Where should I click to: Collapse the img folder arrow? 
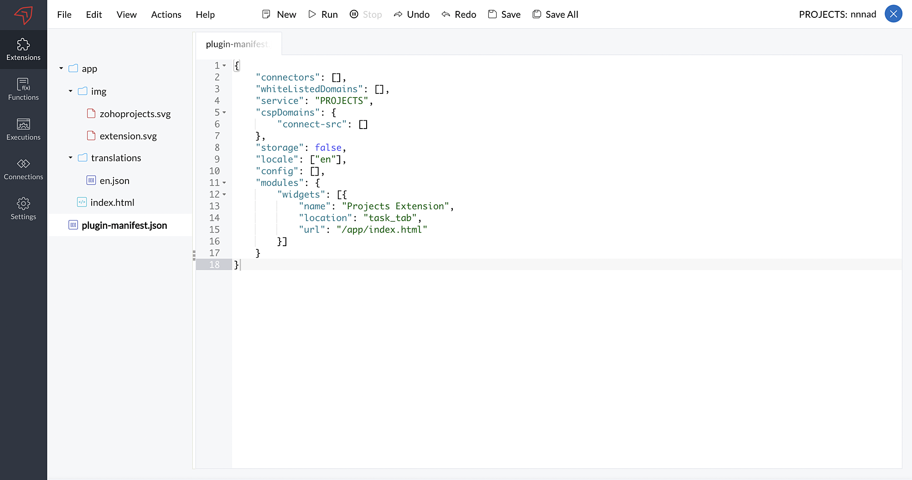71,91
